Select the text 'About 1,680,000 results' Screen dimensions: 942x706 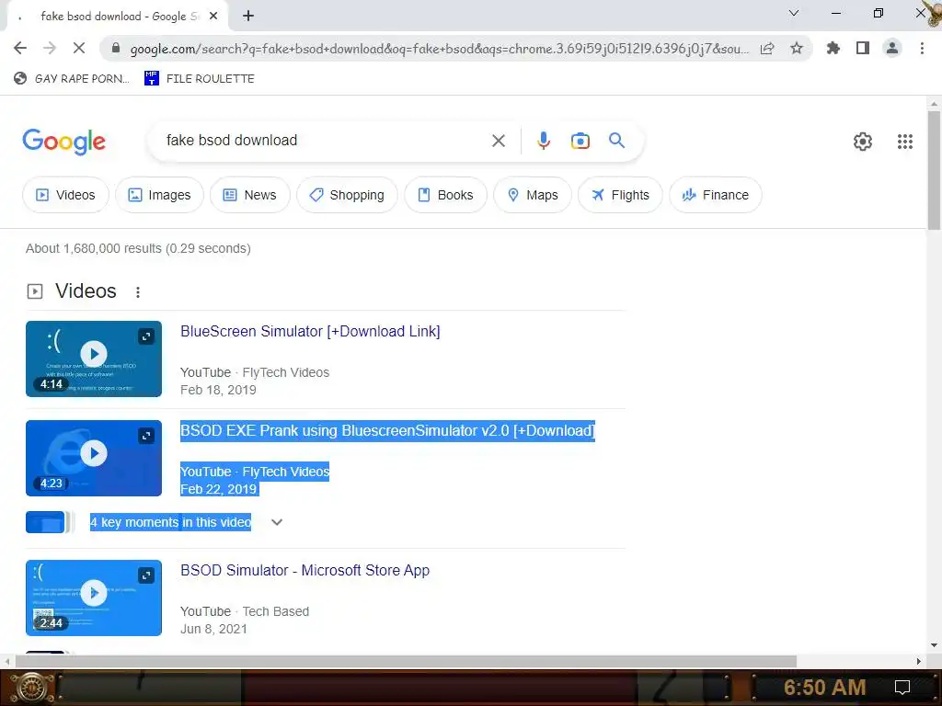tap(94, 248)
